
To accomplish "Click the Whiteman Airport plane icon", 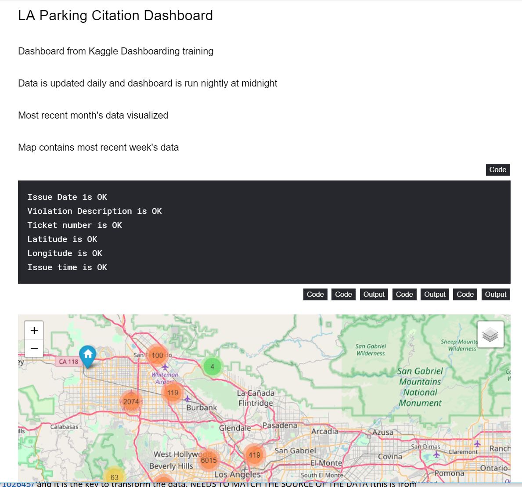I will pos(165,367).
